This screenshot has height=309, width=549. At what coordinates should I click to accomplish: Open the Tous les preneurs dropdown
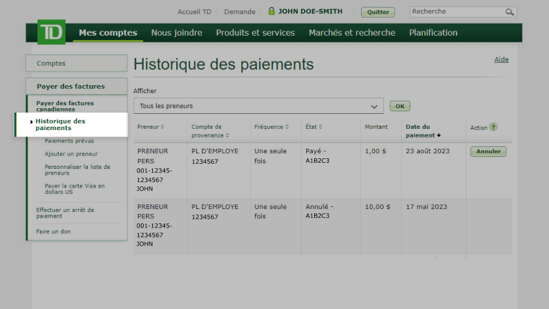(259, 106)
